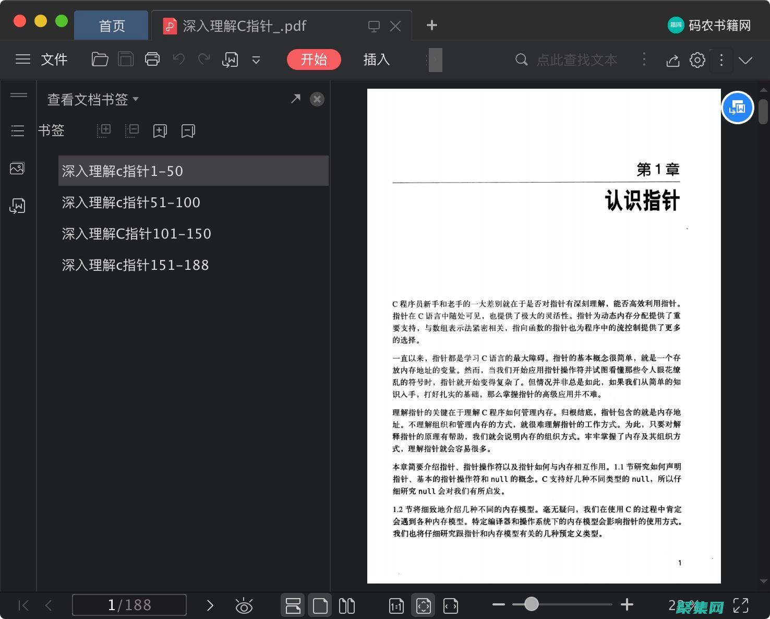
Task: Select the 首页 tab
Action: [111, 25]
